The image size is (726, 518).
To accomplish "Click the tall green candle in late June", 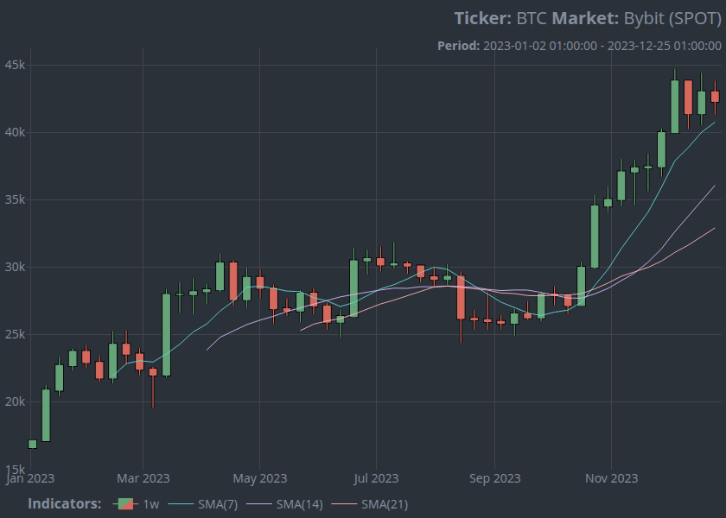I will [x=353, y=288].
